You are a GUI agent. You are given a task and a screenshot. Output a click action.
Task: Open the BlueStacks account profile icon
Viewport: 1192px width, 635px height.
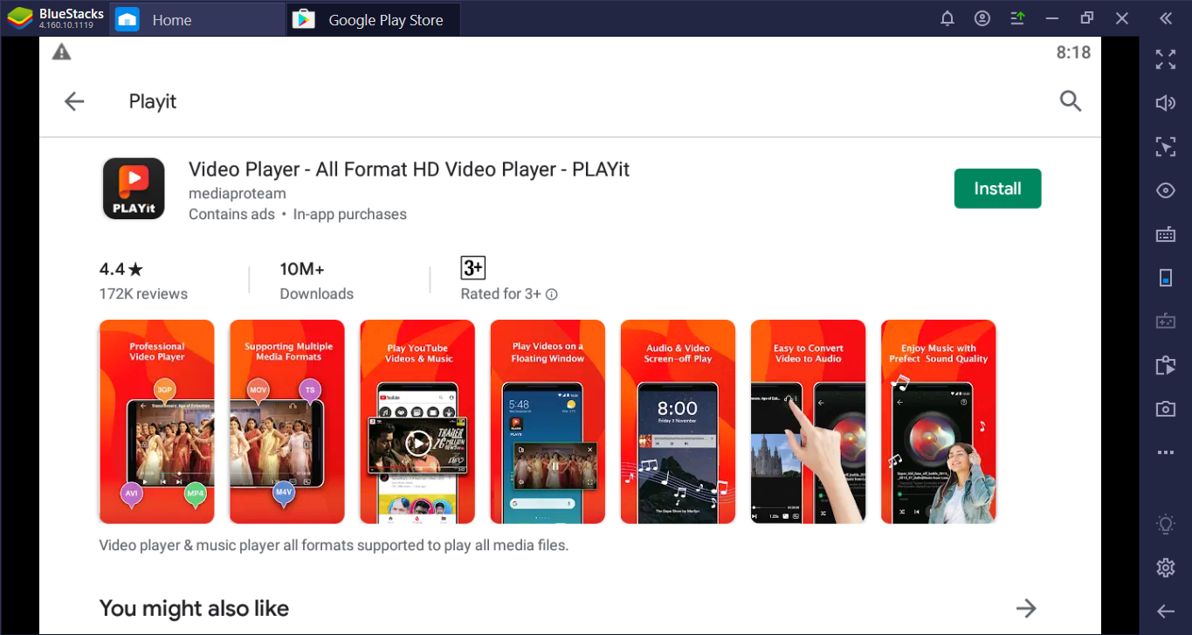983,18
